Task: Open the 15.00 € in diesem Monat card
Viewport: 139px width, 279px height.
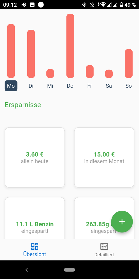Action: pyautogui.click(x=104, y=158)
